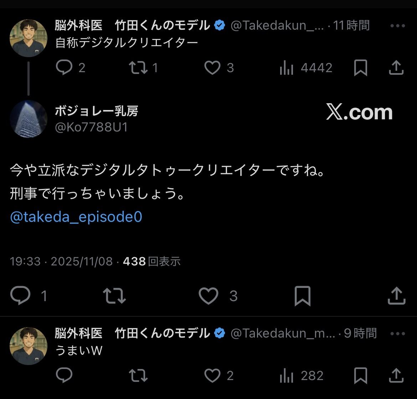The height and width of the screenshot is (399, 417).
Task: Like the うまいW reply
Action: (x=212, y=375)
